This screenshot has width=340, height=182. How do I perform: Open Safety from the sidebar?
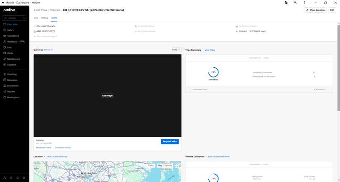(10, 30)
